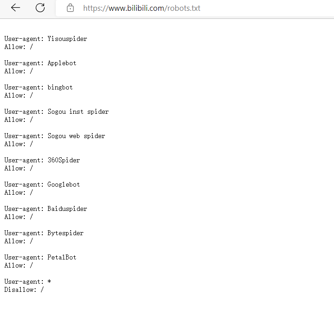Click the 'Allow: /' under Googlebot
The width and height of the screenshot is (334, 313).
point(19,192)
